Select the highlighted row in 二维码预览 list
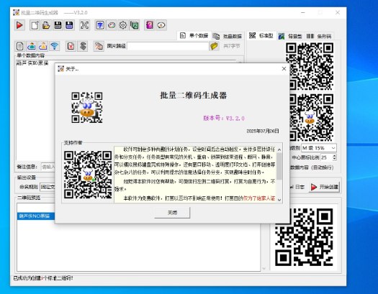 point(36,216)
